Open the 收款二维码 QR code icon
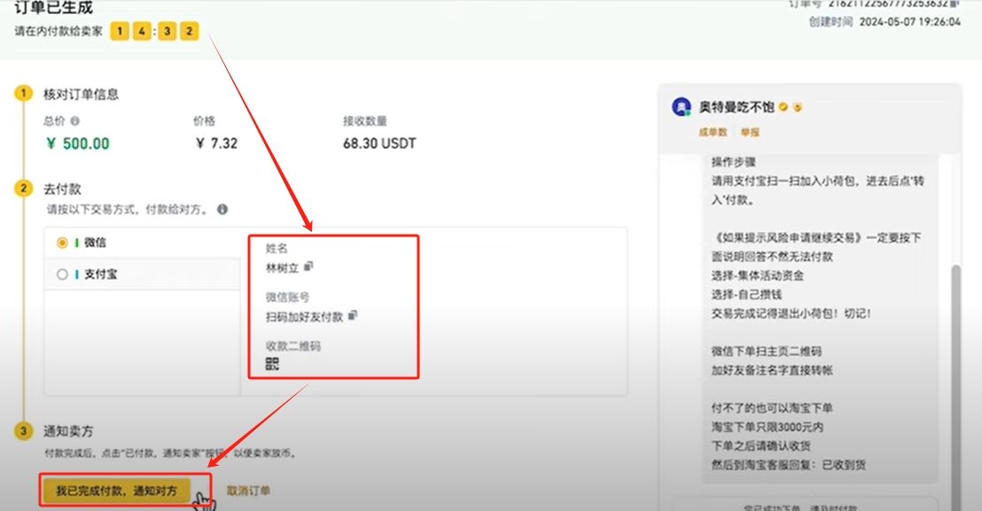This screenshot has height=511, width=982. [x=272, y=363]
